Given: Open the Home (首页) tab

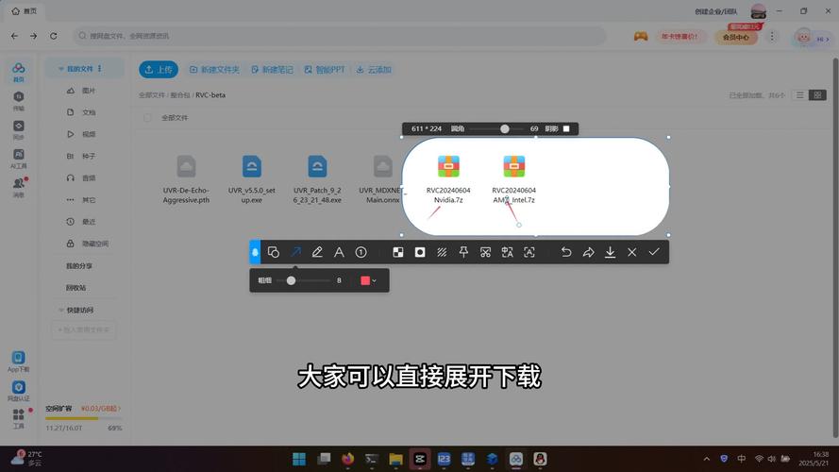Looking at the screenshot, I should point(25,10).
